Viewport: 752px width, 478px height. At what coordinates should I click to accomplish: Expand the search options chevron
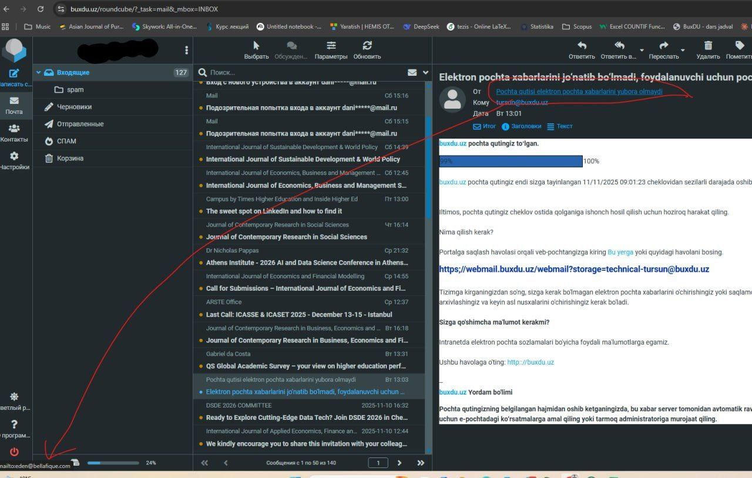pos(426,72)
